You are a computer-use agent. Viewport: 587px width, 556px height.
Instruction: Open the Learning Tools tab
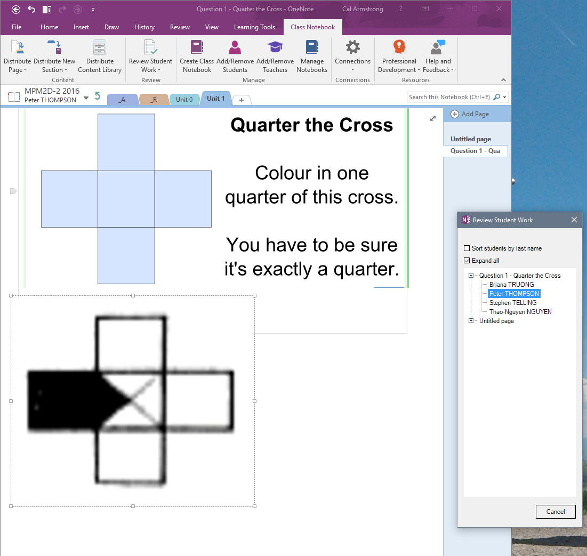pyautogui.click(x=254, y=27)
